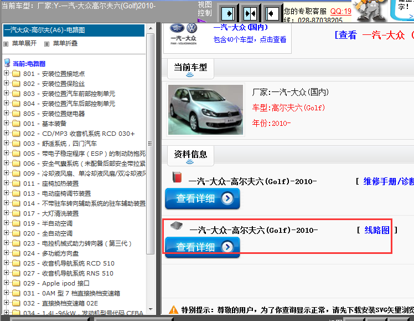Viewport: 414px width, 321px height.
Task: Expand the 801 安装位置接地点 tree node
Action: (7, 74)
